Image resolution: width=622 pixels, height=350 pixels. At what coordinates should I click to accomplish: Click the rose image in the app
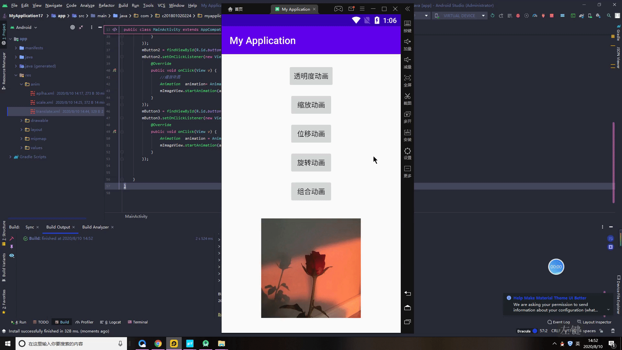311,268
